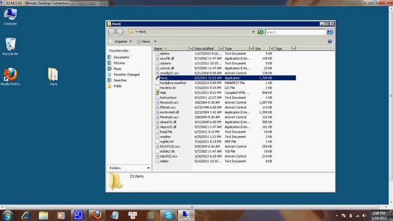The width and height of the screenshot is (393, 221).
Task: Open Skype from the taskbar
Action: pyautogui.click(x=168, y=215)
